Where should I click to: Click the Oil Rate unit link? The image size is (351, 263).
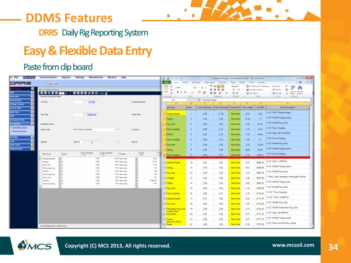(x=92, y=102)
